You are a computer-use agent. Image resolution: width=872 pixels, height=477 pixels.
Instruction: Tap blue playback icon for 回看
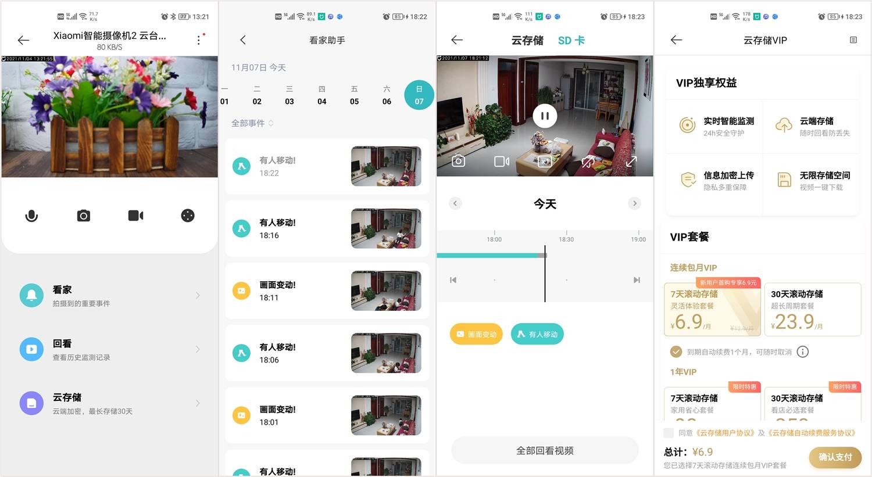tap(31, 349)
